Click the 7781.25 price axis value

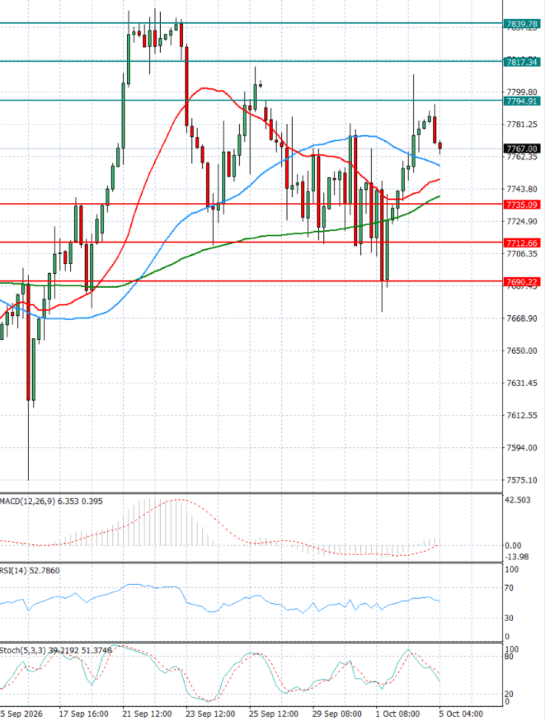(x=522, y=124)
